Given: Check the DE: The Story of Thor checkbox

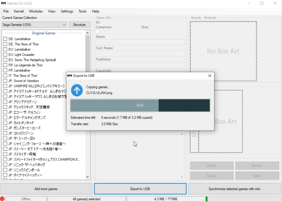Looking at the screenshot, I should point(5,44).
